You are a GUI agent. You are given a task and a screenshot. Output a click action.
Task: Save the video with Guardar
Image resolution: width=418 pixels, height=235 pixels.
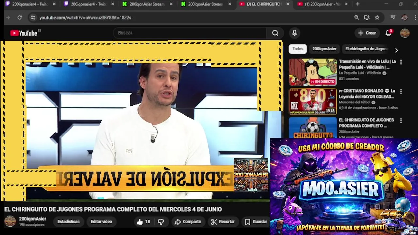point(256,222)
